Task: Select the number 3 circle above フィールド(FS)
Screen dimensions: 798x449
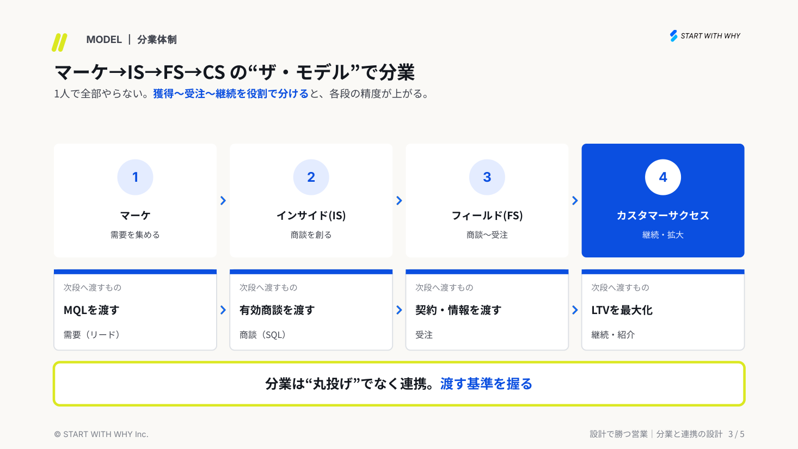Action: 487,177
